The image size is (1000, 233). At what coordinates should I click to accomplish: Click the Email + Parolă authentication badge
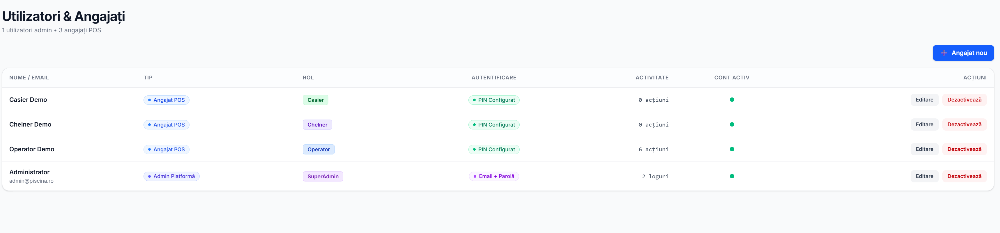pos(493,176)
